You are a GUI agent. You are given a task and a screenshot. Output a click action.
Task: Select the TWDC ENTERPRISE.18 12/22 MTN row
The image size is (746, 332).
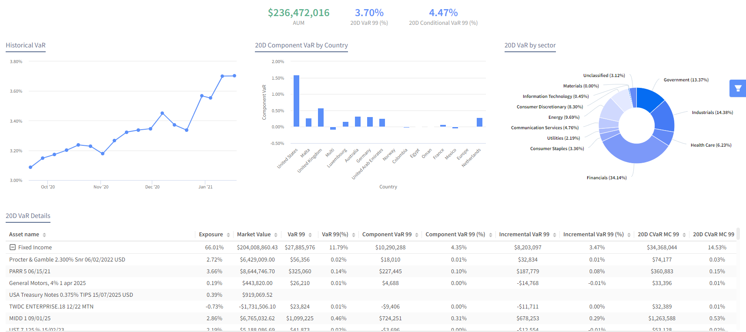tap(371, 306)
